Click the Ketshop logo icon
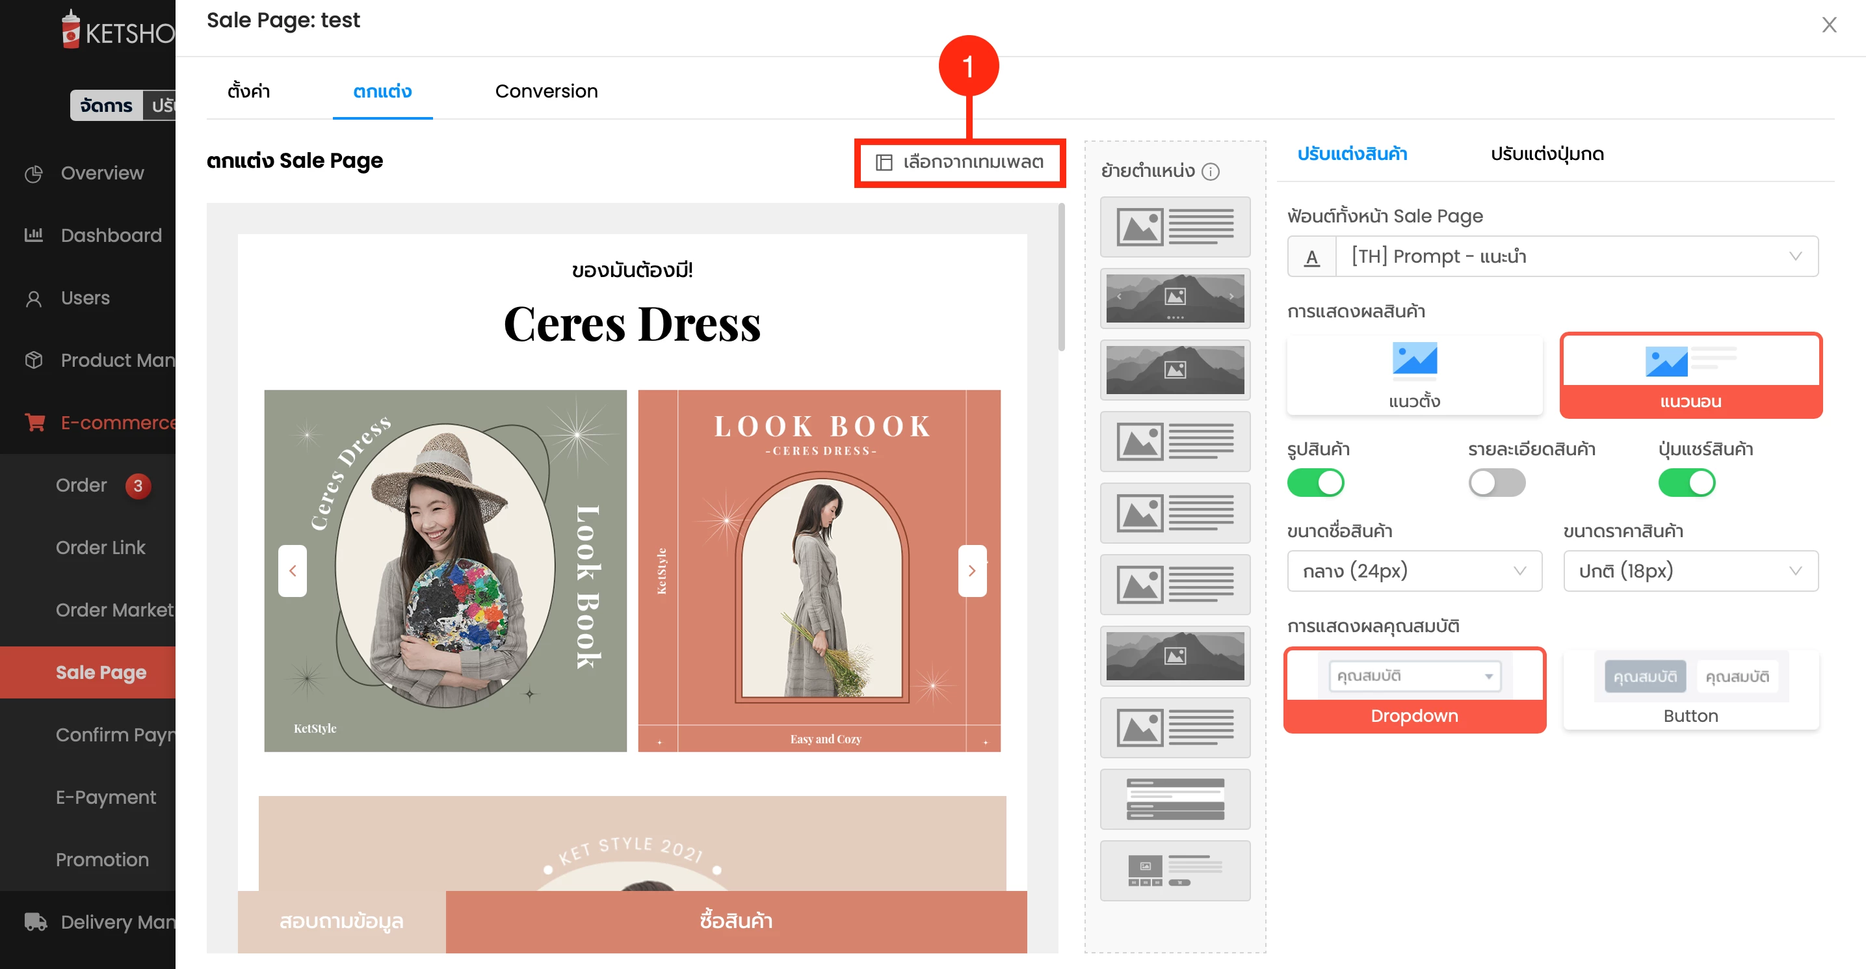This screenshot has width=1866, height=969. coord(70,29)
